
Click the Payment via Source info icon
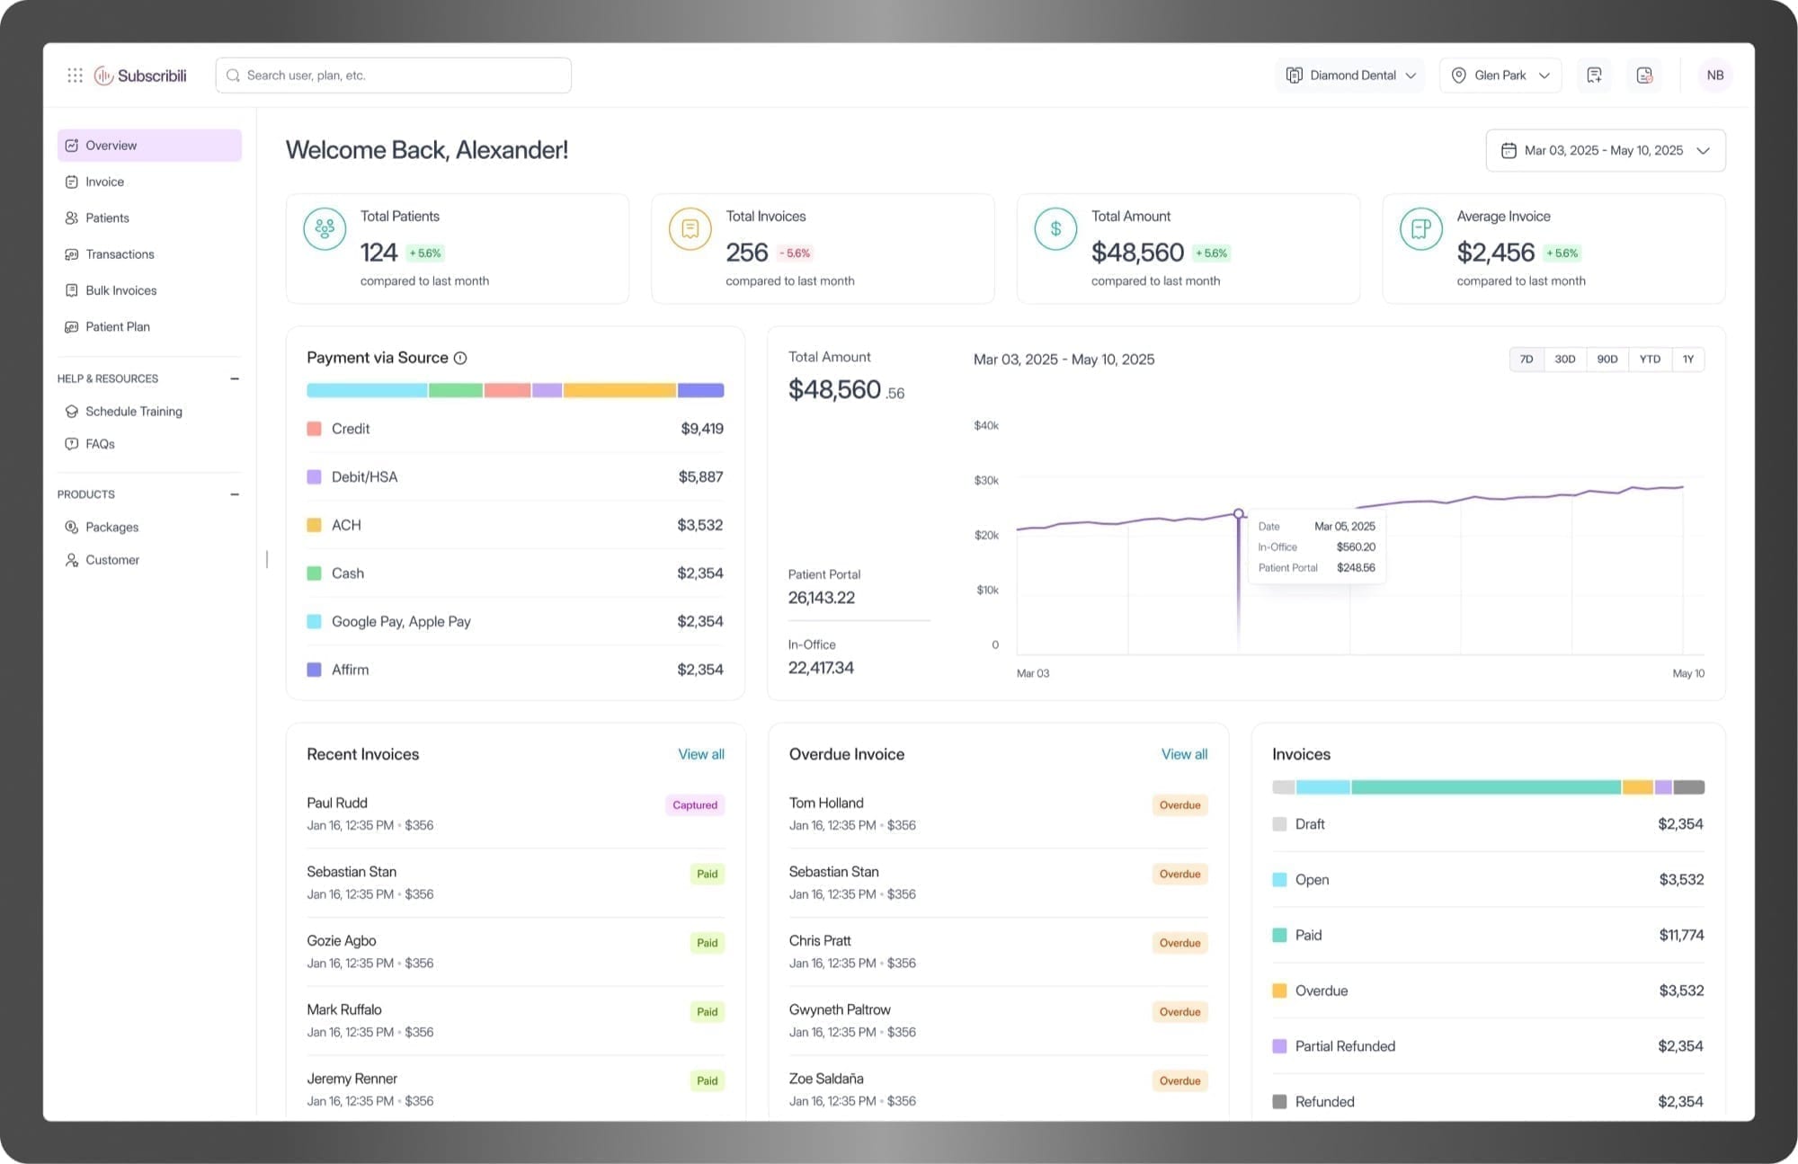[460, 358]
